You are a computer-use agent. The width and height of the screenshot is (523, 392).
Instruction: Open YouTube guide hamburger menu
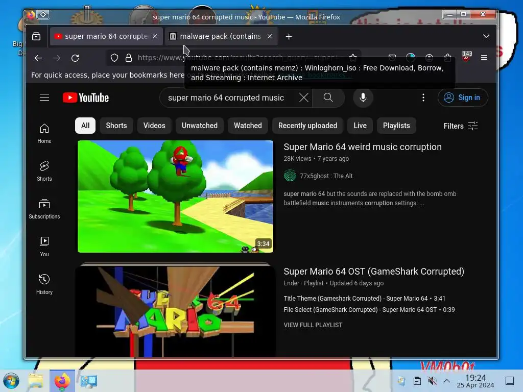tap(44, 97)
